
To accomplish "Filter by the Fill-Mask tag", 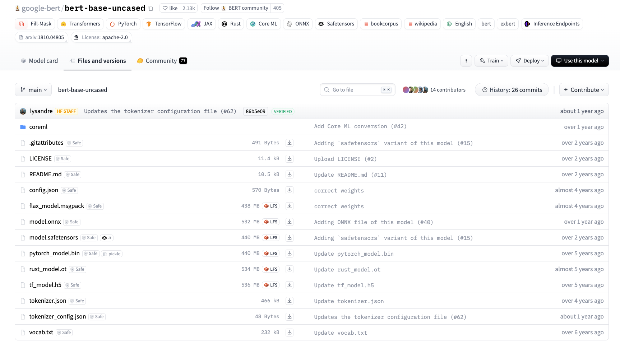I will coord(35,24).
